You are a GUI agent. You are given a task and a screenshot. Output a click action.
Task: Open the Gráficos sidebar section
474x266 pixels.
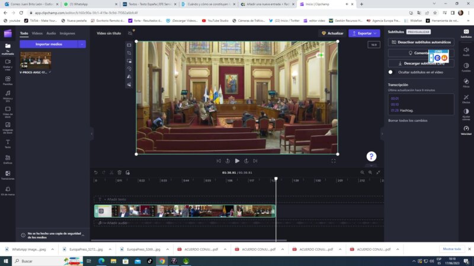point(8,160)
